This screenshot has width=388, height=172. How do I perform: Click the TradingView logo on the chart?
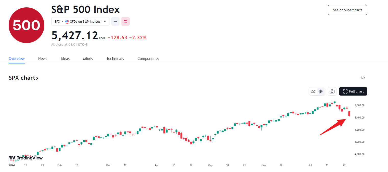(26, 158)
